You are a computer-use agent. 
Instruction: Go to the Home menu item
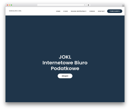[58, 11]
